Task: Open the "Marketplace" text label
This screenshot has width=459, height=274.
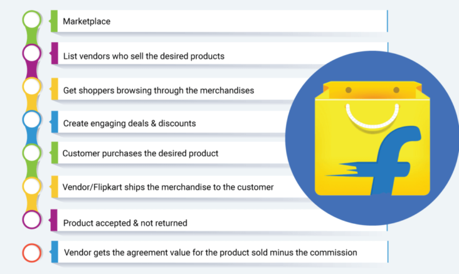Action: (x=87, y=23)
